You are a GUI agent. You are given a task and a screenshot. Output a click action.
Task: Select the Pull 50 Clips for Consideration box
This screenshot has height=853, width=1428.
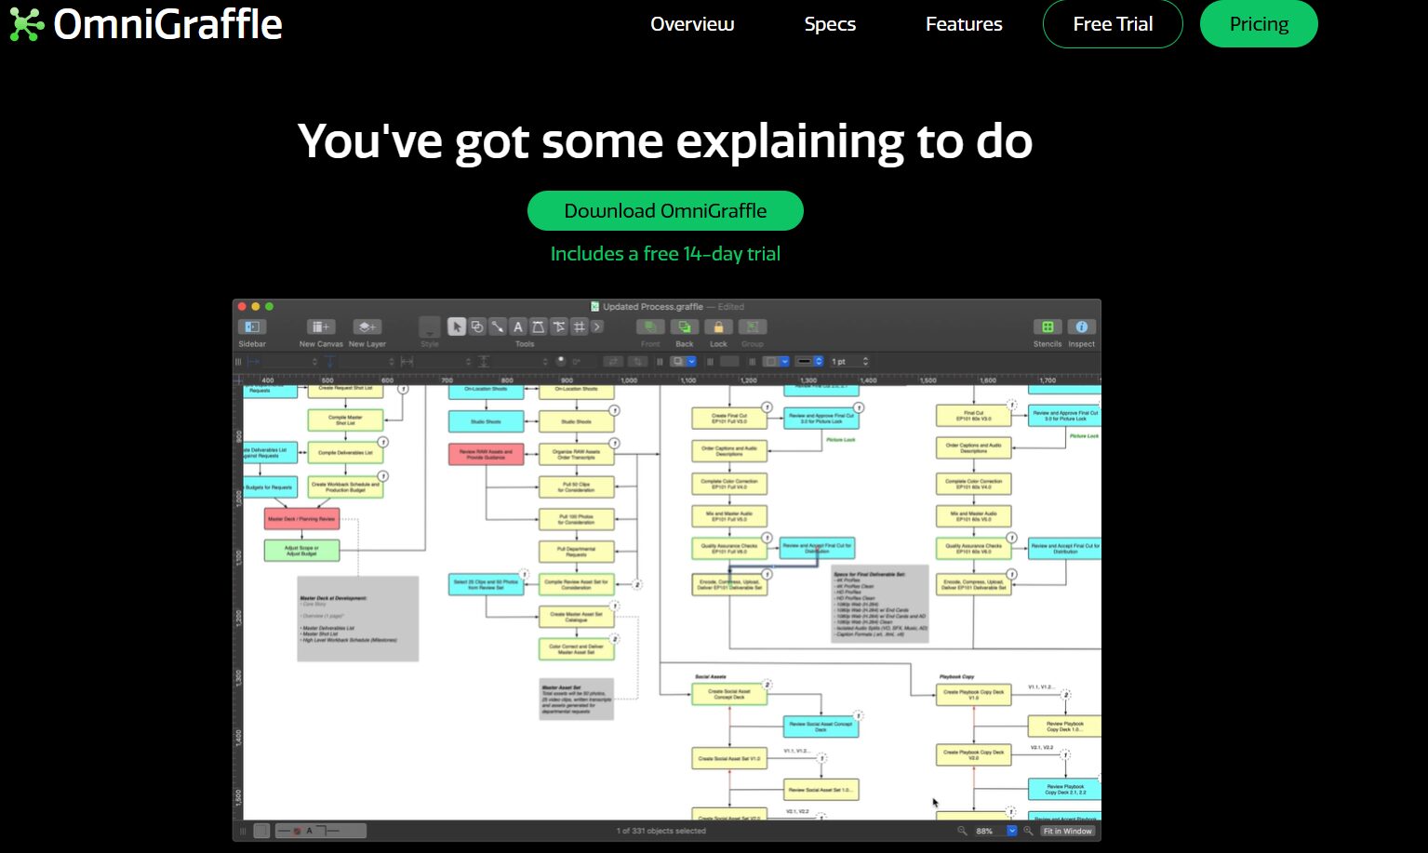[x=577, y=486]
